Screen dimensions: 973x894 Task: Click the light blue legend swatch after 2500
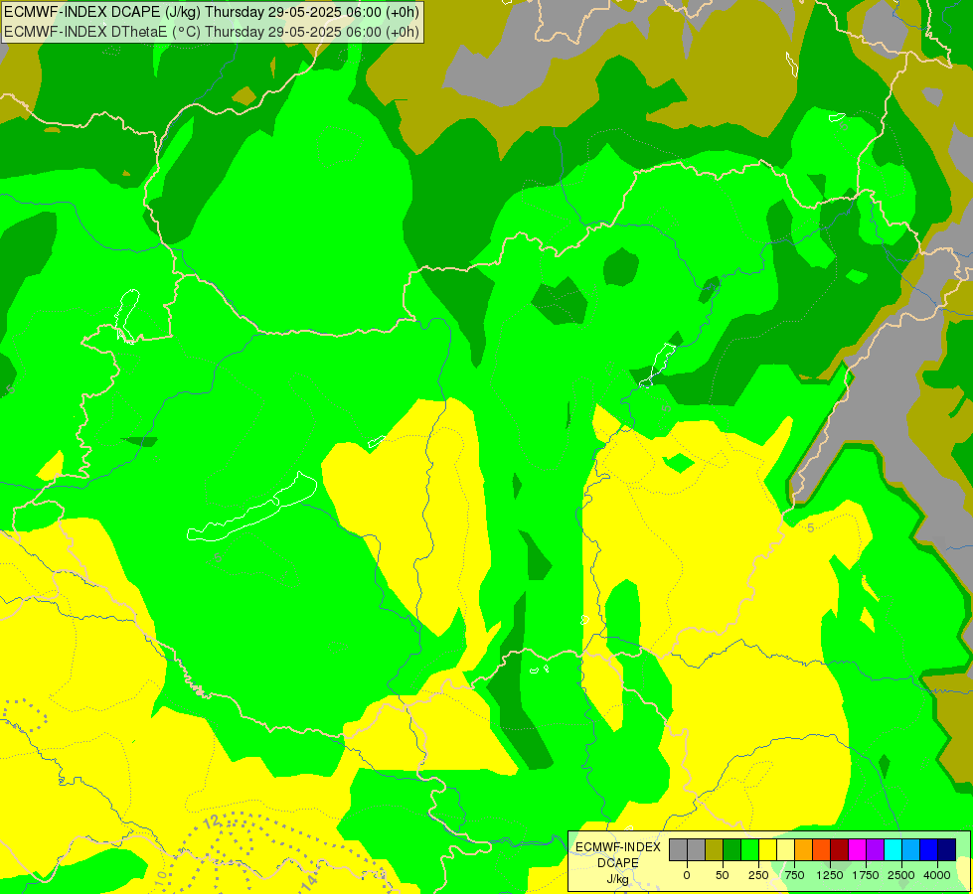911,849
